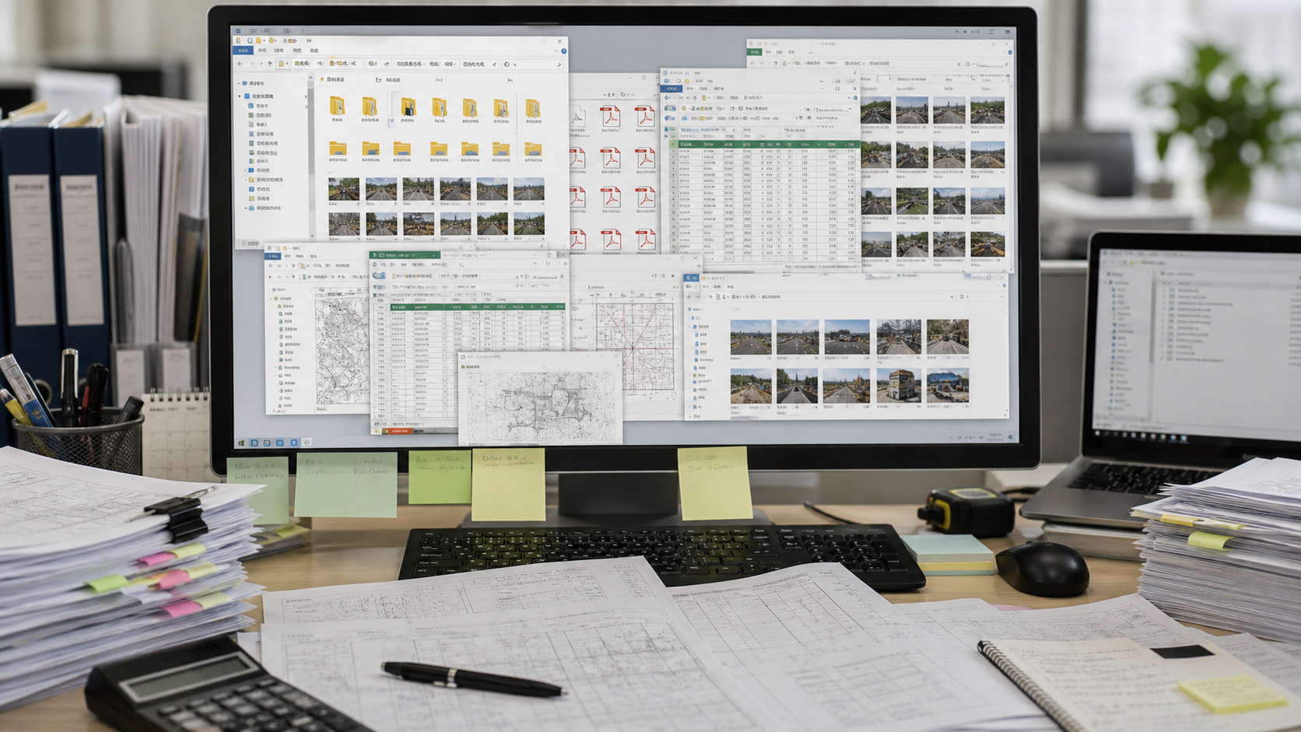The width and height of the screenshot is (1301, 732).
Task: Open the first road photo in top-left explorer
Action: tap(344, 190)
